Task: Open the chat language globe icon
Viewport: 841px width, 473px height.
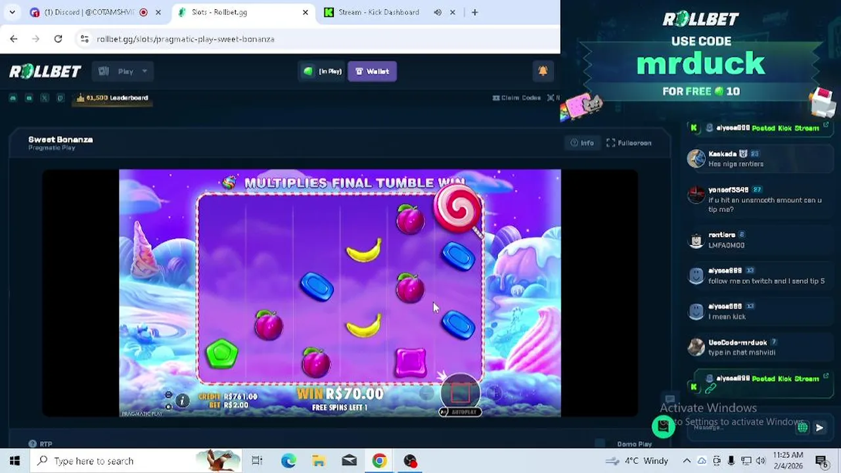Action: tap(802, 428)
